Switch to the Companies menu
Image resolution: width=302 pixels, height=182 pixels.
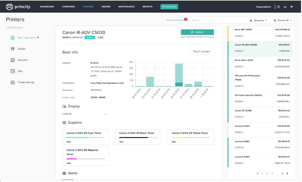pyautogui.click(x=68, y=7)
